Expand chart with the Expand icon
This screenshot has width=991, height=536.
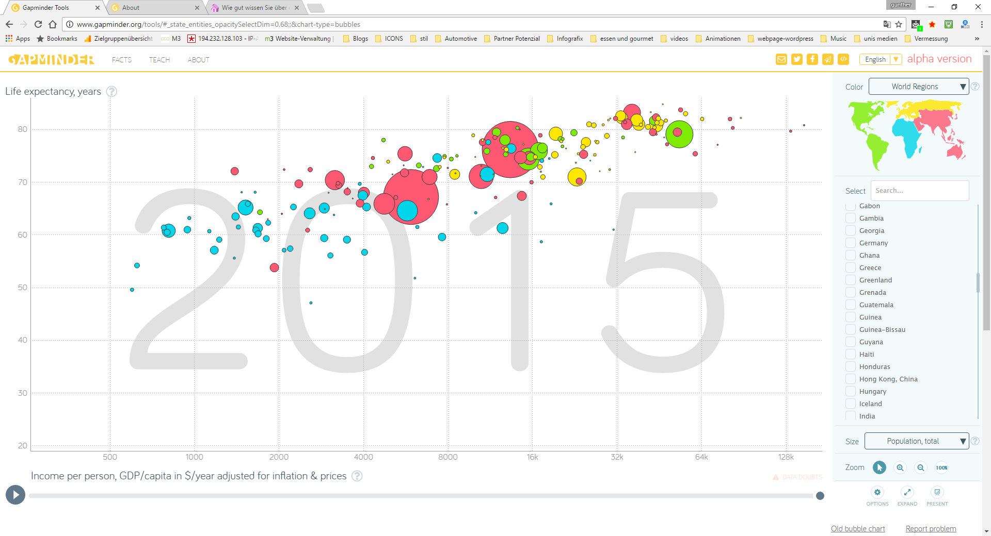(x=907, y=492)
